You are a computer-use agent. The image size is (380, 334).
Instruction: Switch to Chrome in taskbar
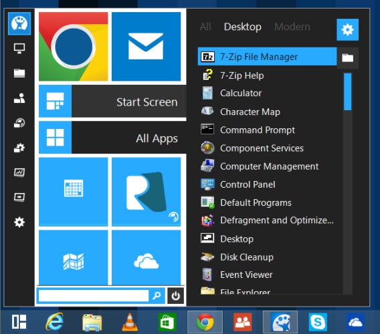pyautogui.click(x=205, y=322)
